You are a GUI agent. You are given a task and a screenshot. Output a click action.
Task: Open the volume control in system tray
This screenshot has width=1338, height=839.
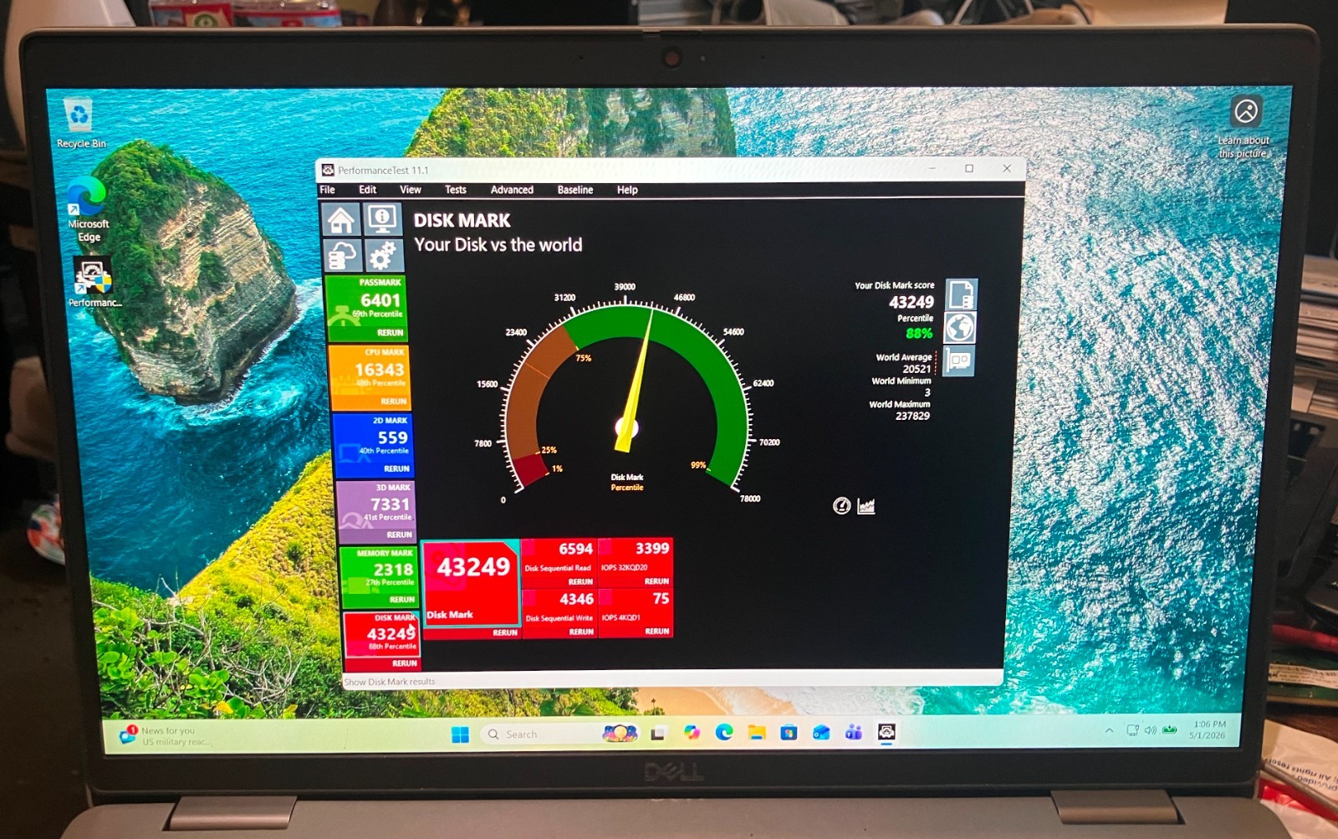[1151, 730]
